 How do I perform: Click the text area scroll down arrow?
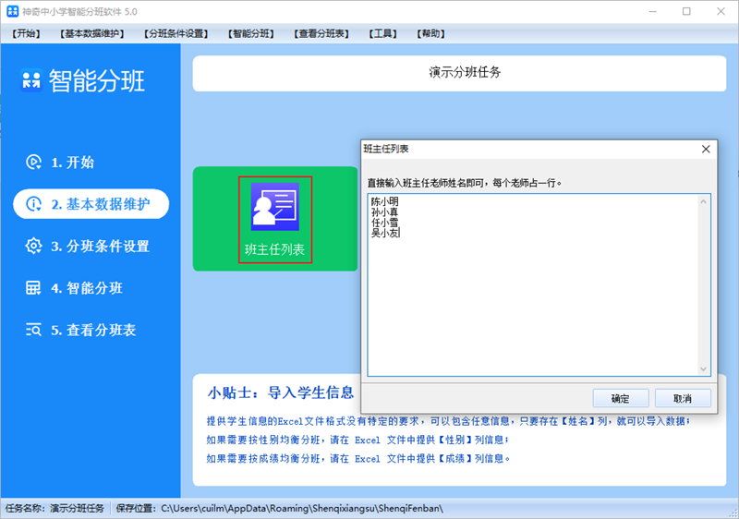point(703,368)
